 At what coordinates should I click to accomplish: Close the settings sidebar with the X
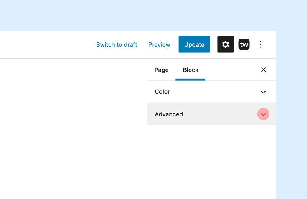[x=263, y=70]
